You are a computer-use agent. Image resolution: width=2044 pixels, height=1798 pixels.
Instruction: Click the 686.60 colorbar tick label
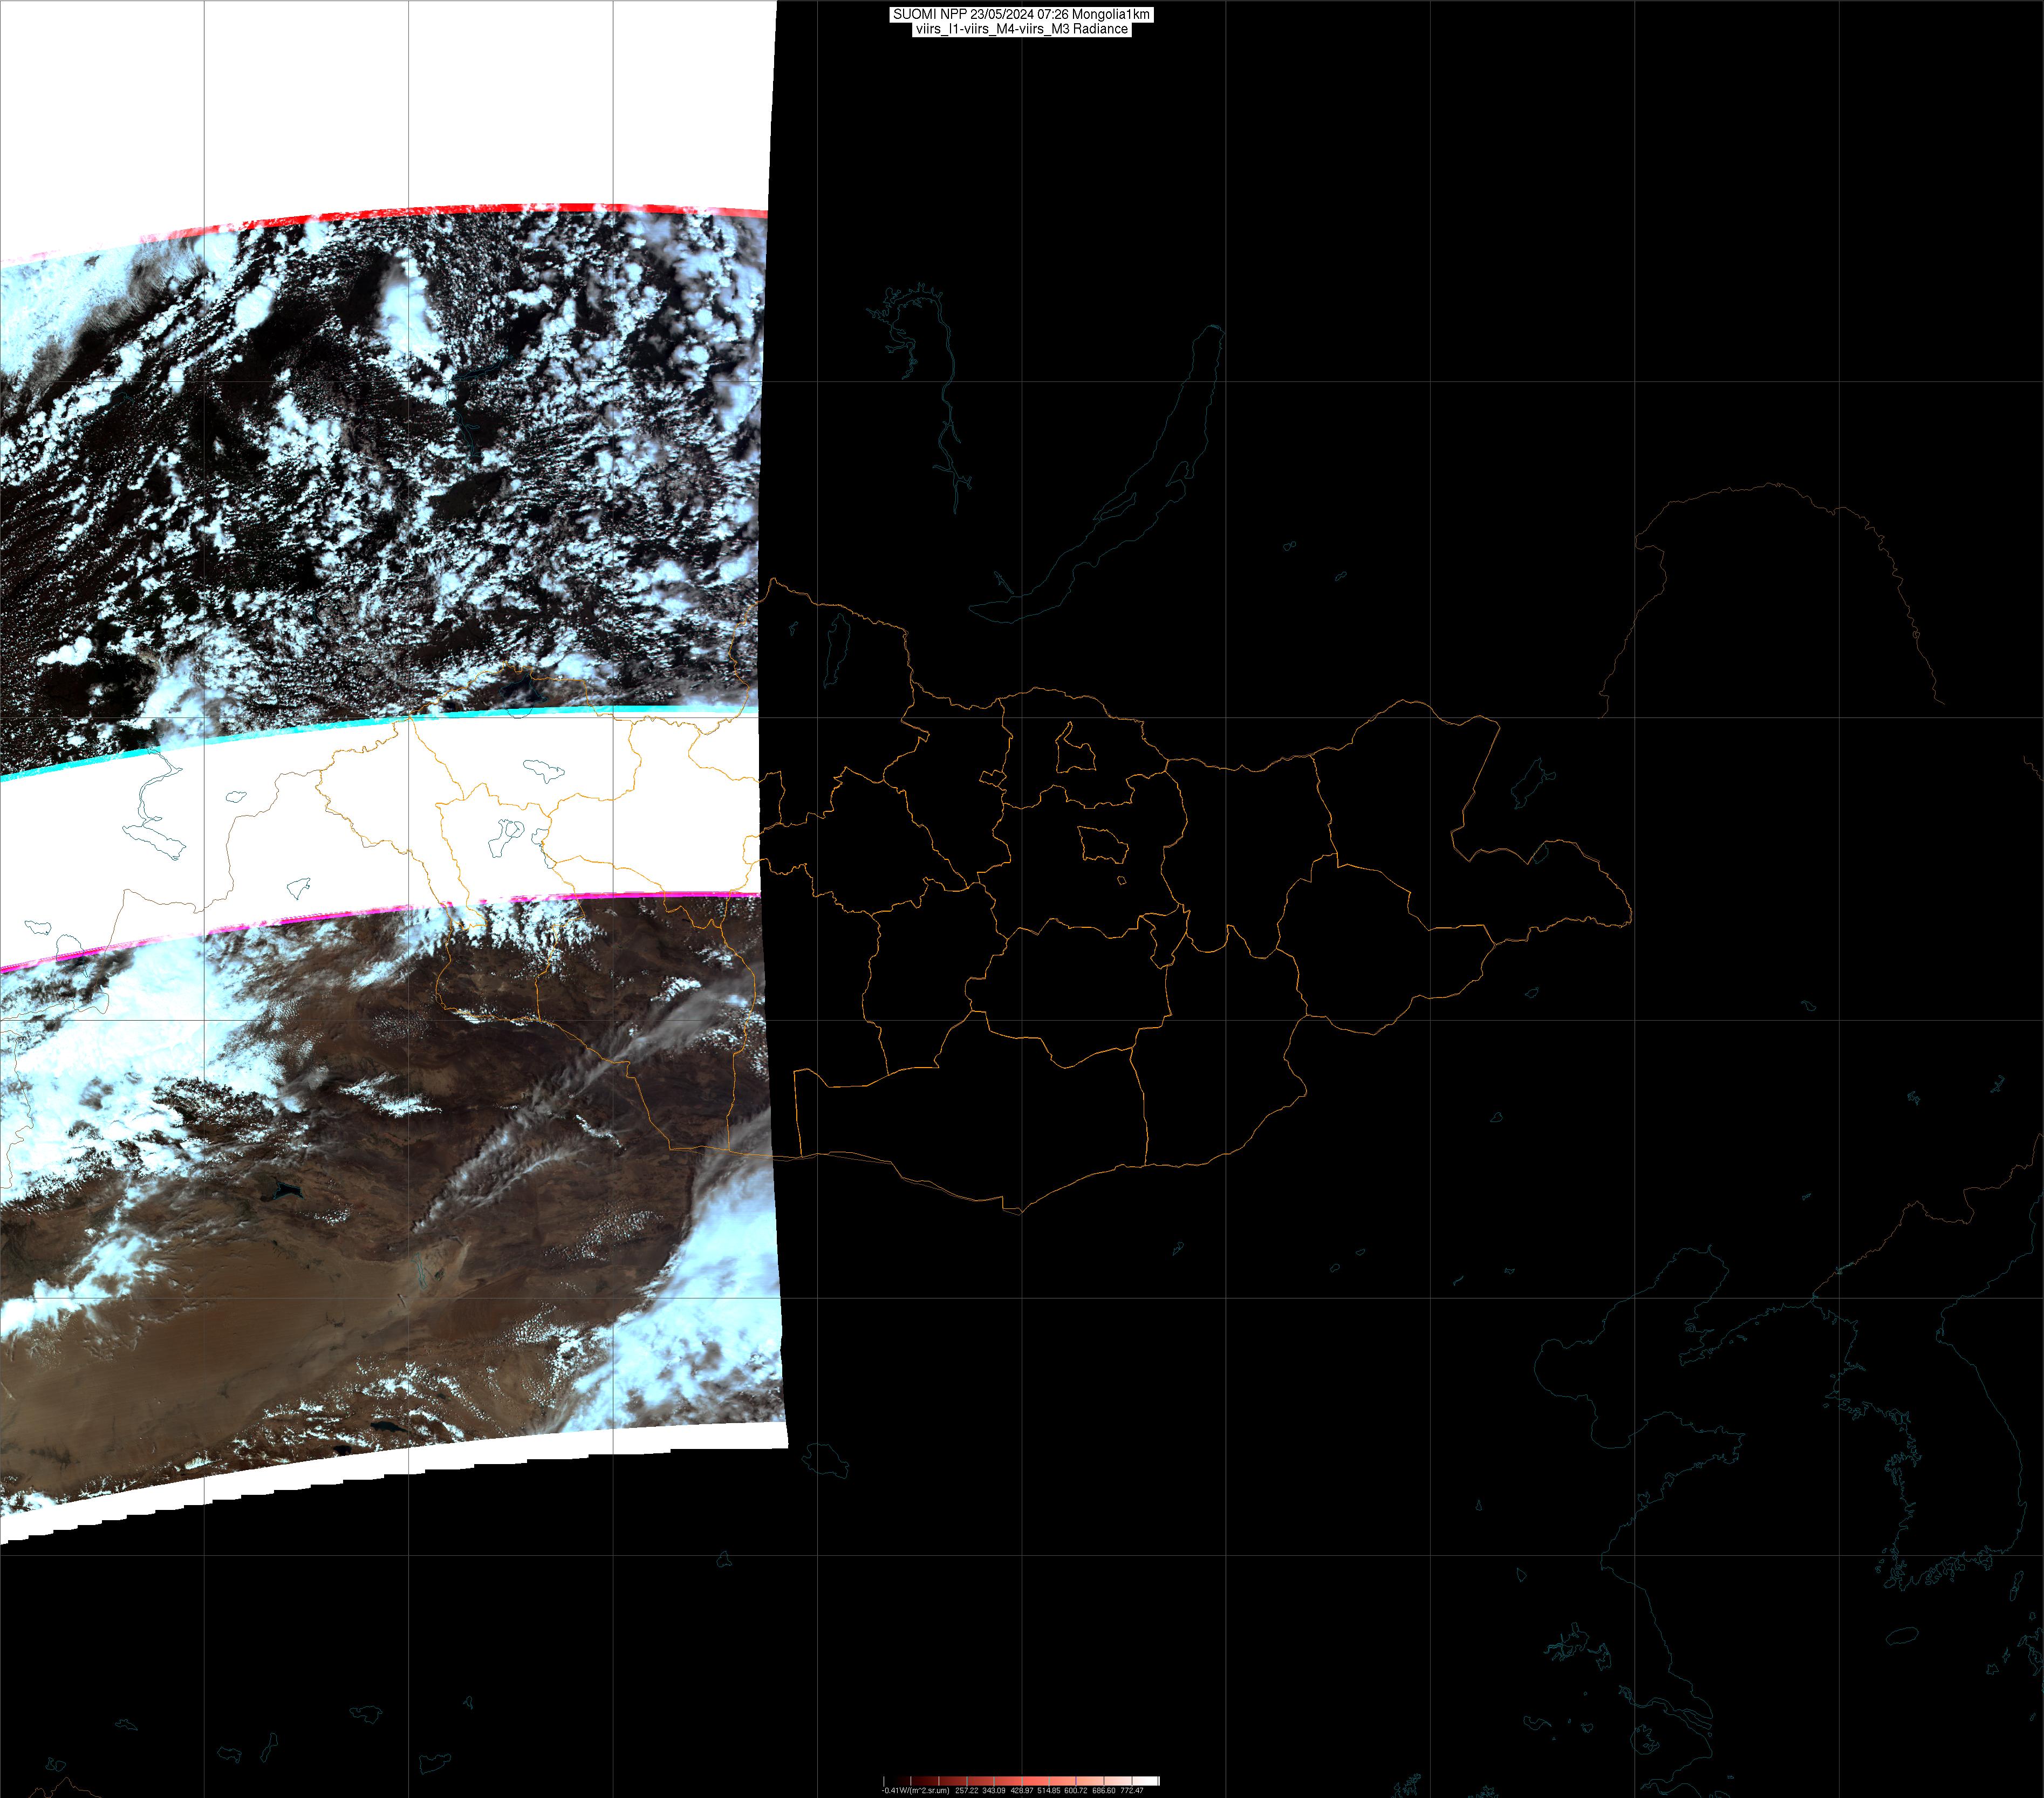pyautogui.click(x=1104, y=1791)
